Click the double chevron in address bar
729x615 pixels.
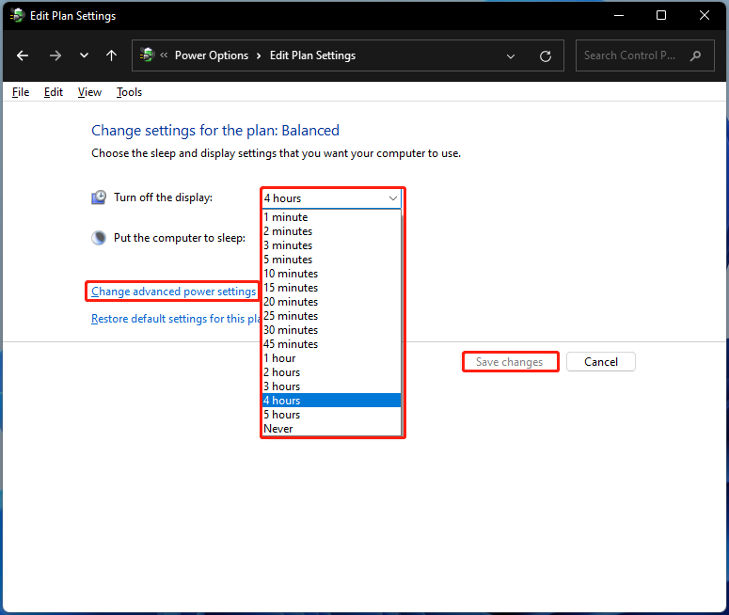(164, 55)
